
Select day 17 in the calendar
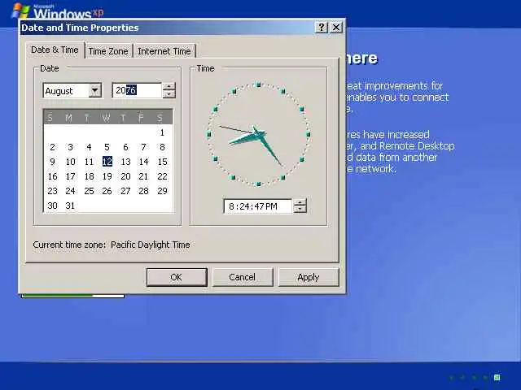(x=71, y=176)
